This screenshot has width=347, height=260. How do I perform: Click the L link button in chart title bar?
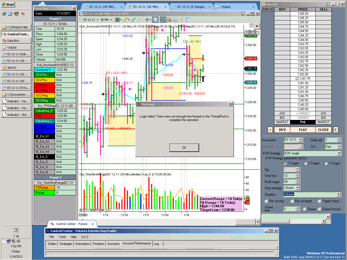click(x=243, y=14)
